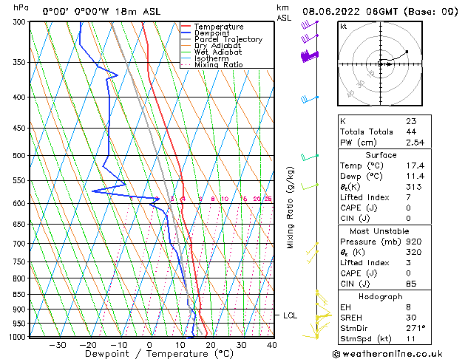
Task: Click the surface Temp value 17.4
Action: coord(415,165)
